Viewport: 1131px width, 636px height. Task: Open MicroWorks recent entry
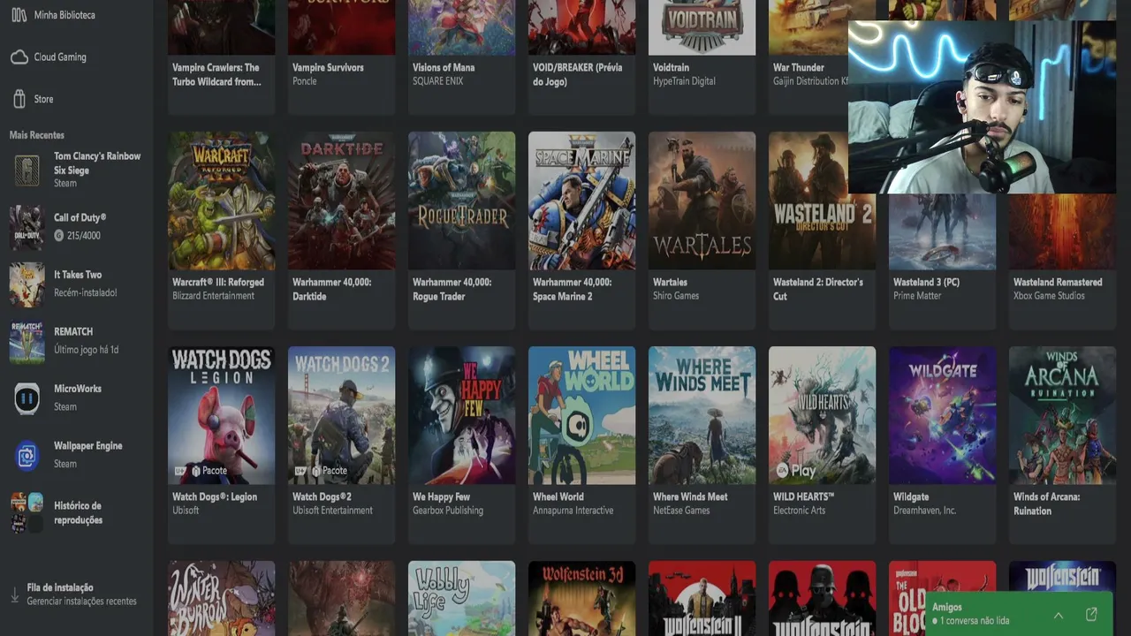(78, 397)
